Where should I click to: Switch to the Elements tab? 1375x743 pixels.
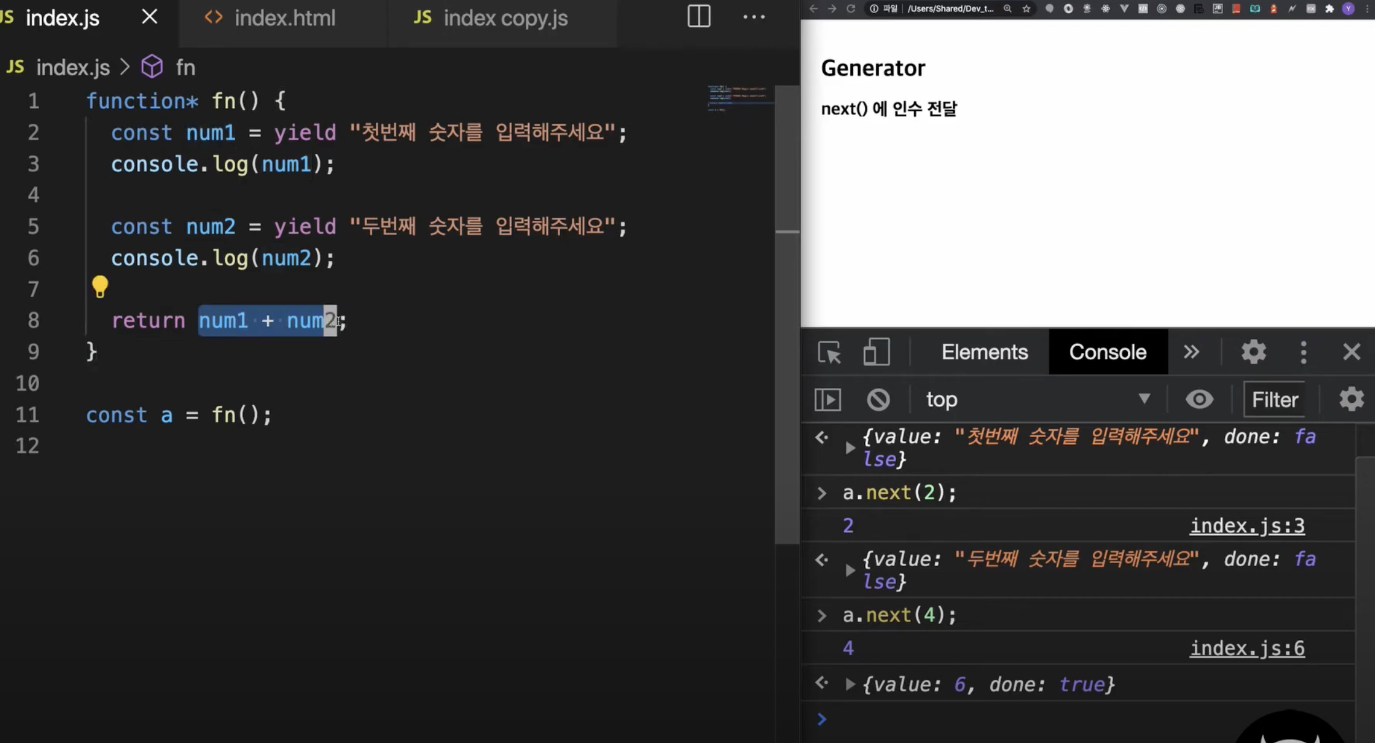pos(984,352)
